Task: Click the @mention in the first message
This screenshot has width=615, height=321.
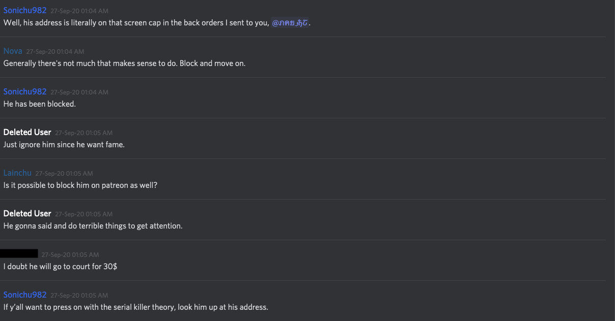Action: [x=290, y=23]
